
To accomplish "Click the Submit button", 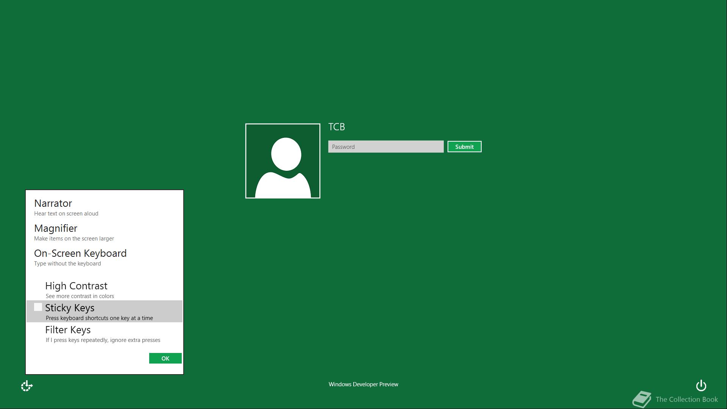I will coord(464,147).
